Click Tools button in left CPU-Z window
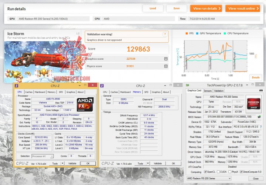Viewport: 266px width, 185px height. point(55,164)
